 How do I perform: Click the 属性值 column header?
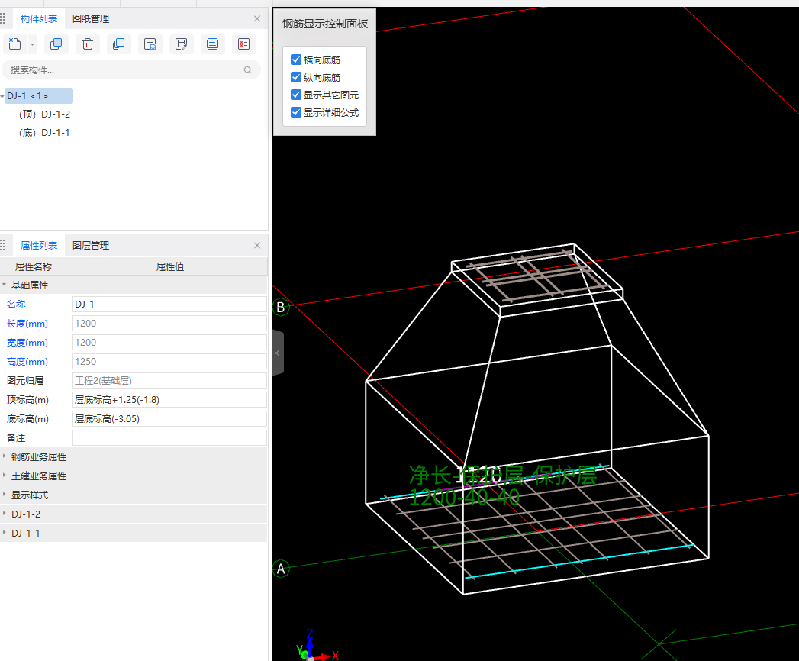[x=170, y=267]
